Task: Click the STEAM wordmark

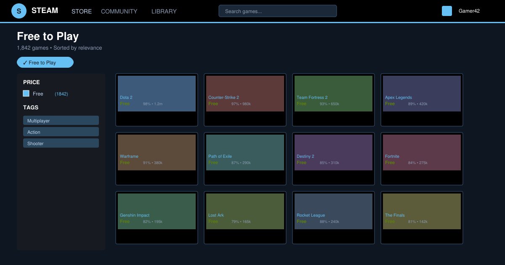Action: 45,11
